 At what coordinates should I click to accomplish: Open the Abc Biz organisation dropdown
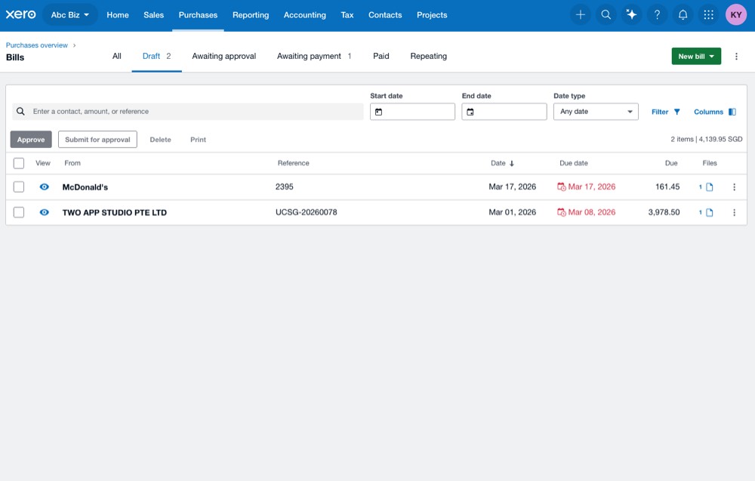click(70, 15)
